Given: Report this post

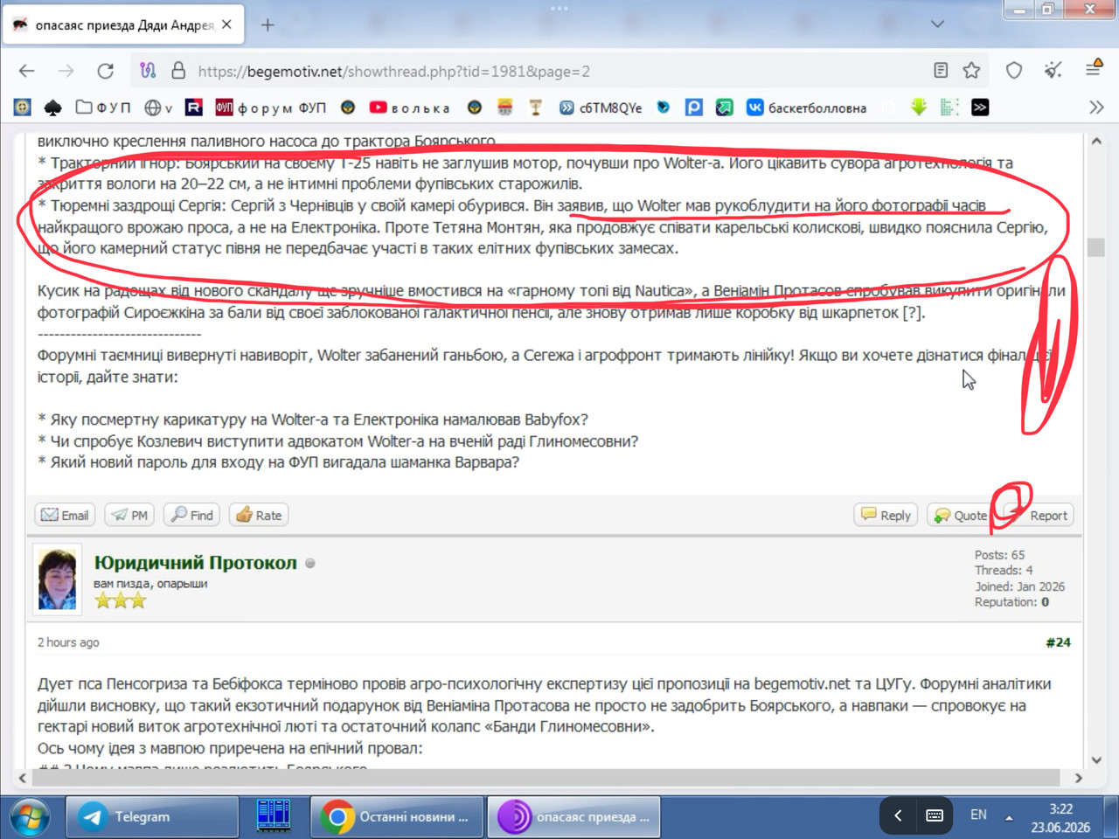Looking at the screenshot, I should 1038,515.
